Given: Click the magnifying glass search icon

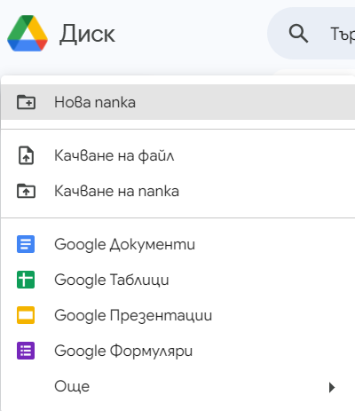Looking at the screenshot, I should [x=298, y=33].
